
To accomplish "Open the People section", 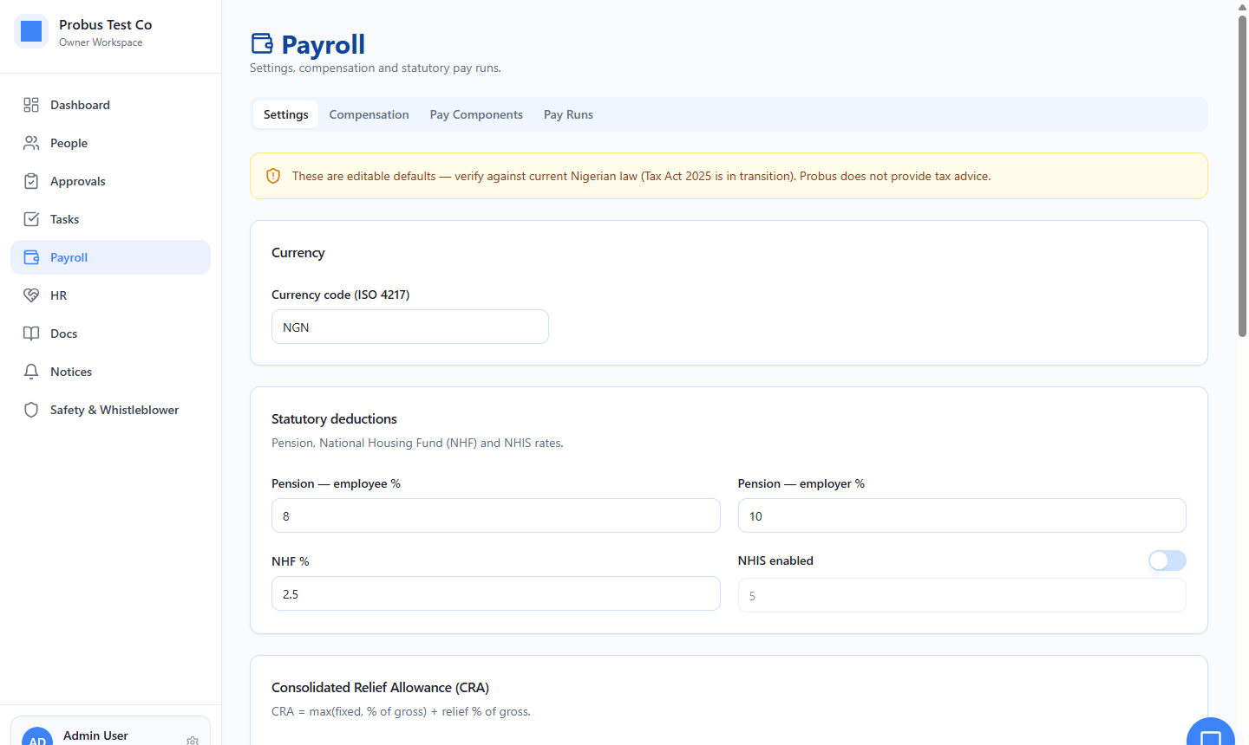I will click(x=110, y=143).
